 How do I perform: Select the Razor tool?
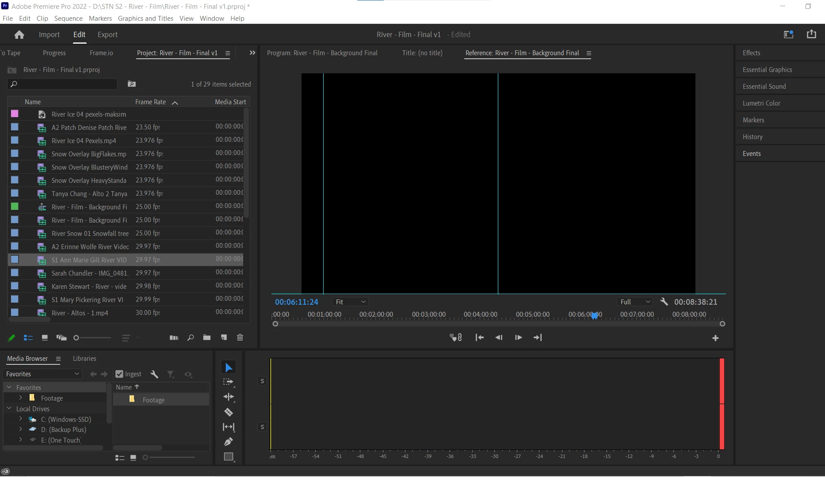(229, 412)
